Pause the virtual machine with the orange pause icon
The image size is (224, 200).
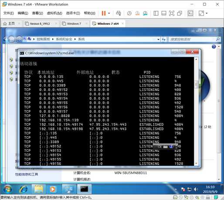pyautogui.click(x=104, y=13)
